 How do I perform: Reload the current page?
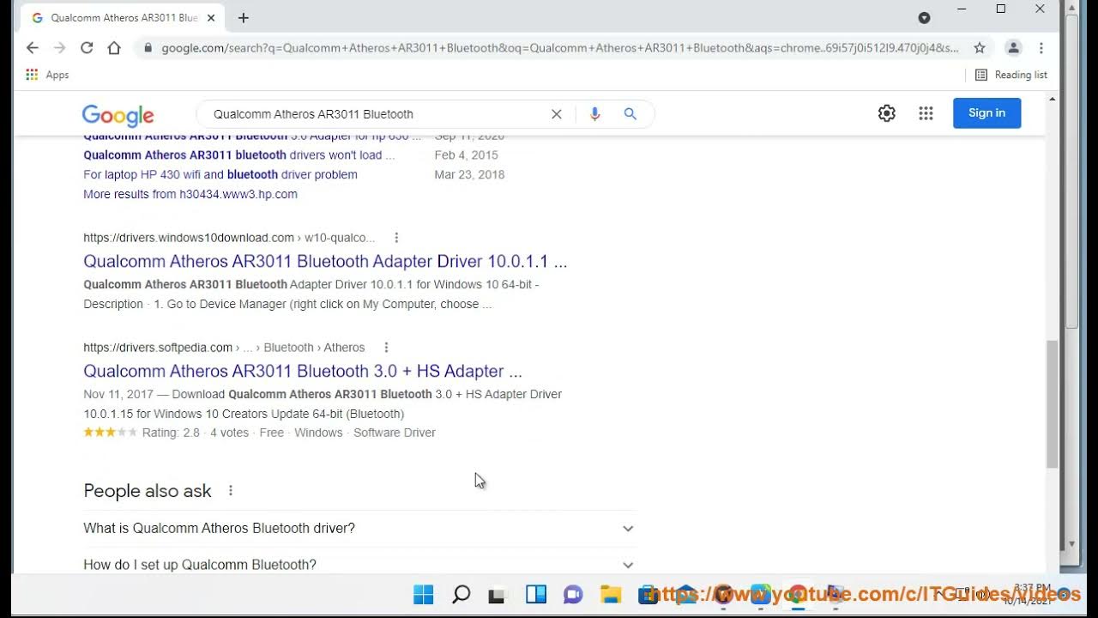pyautogui.click(x=87, y=48)
